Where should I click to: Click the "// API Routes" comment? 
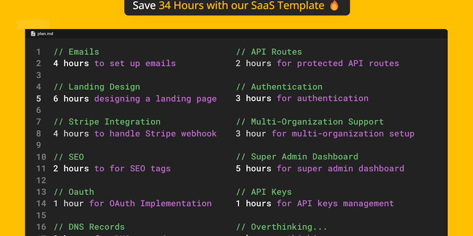tap(269, 52)
